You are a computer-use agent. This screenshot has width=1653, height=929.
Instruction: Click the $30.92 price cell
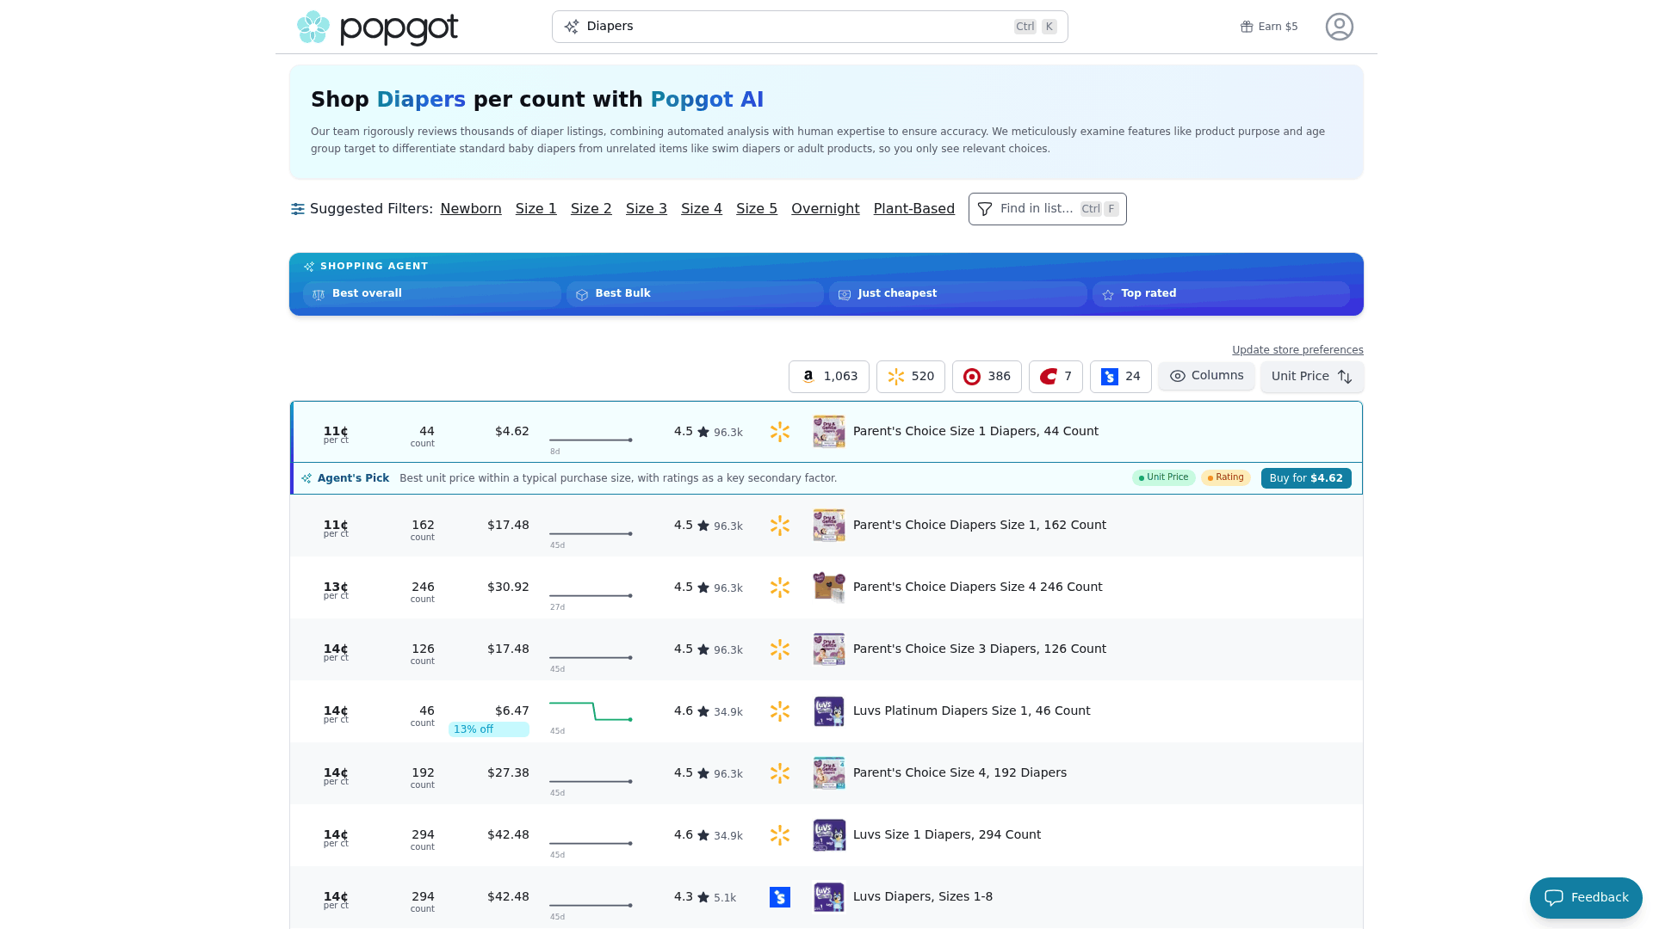508,588
